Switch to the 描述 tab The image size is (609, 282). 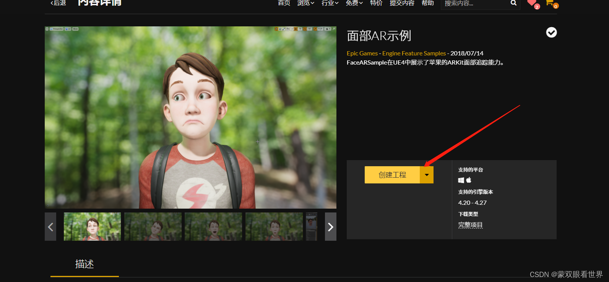click(84, 264)
